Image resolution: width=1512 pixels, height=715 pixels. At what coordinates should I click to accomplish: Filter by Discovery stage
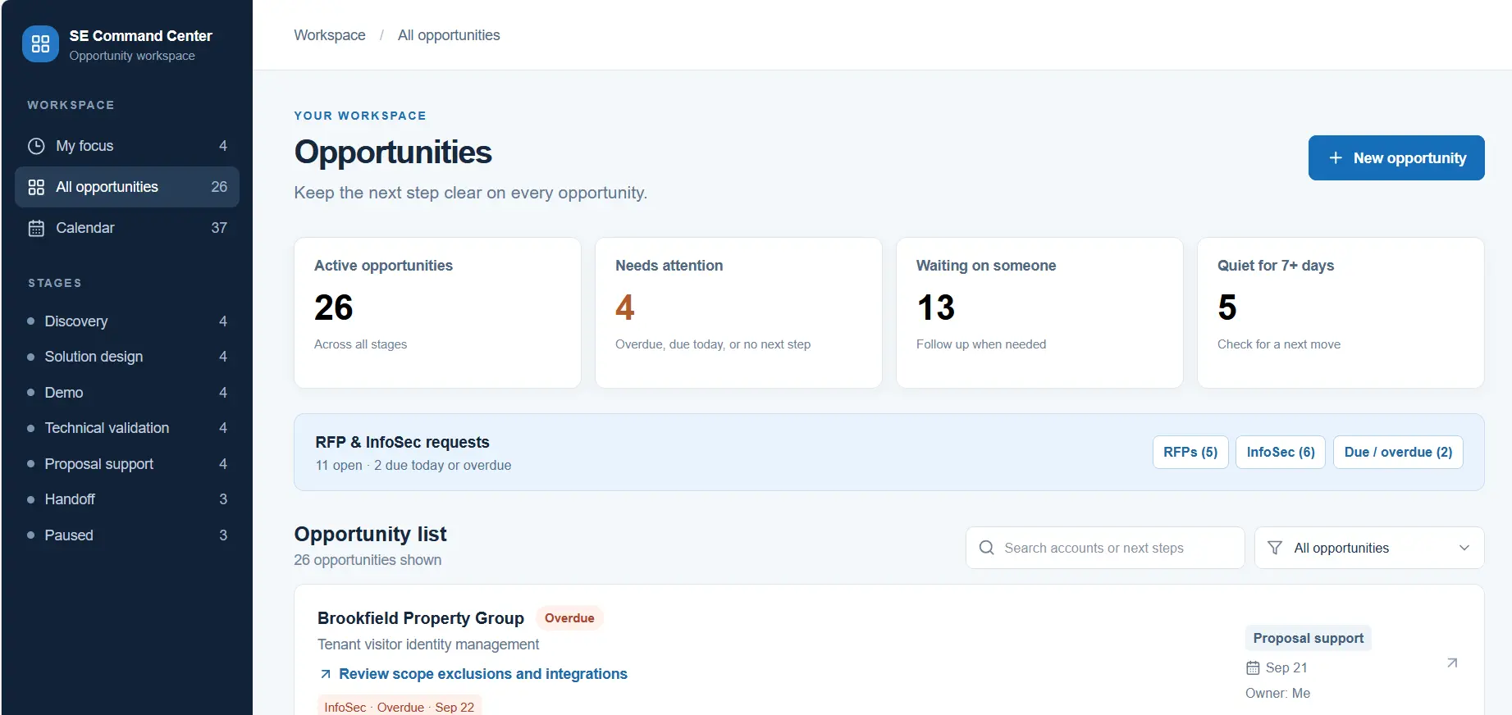click(127, 321)
